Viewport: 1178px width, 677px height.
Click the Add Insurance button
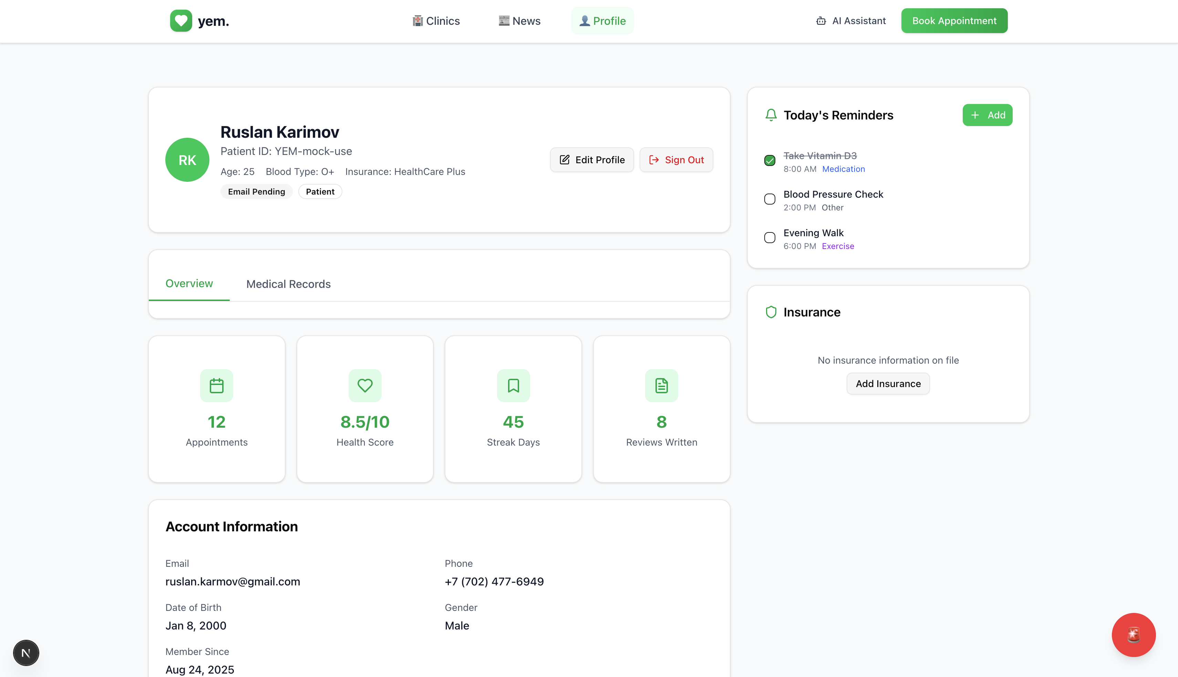click(888, 384)
